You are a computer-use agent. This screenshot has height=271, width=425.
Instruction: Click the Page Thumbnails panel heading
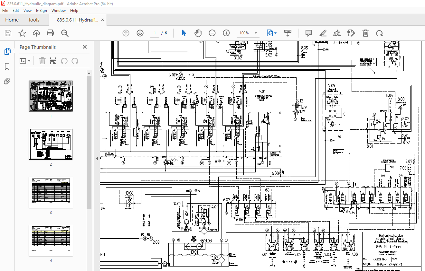pos(38,47)
